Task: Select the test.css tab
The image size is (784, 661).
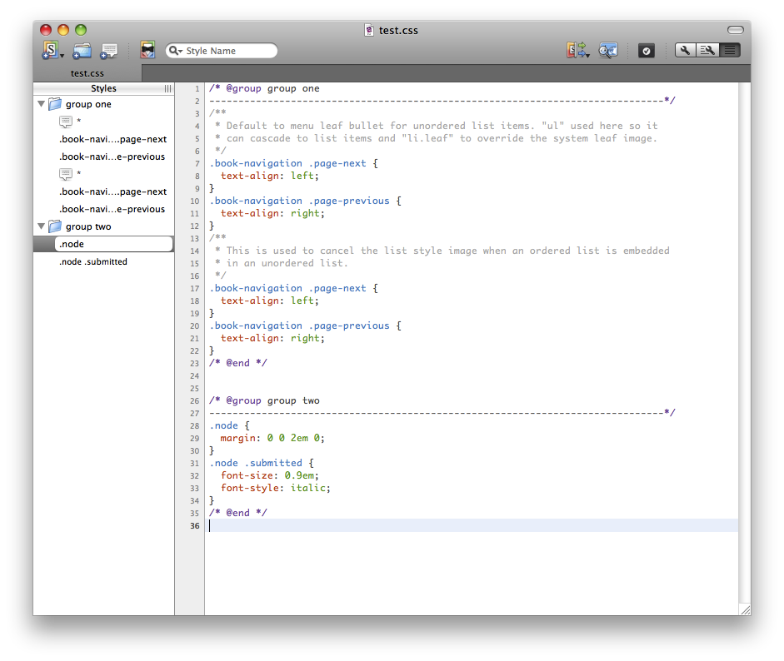Action: 87,73
